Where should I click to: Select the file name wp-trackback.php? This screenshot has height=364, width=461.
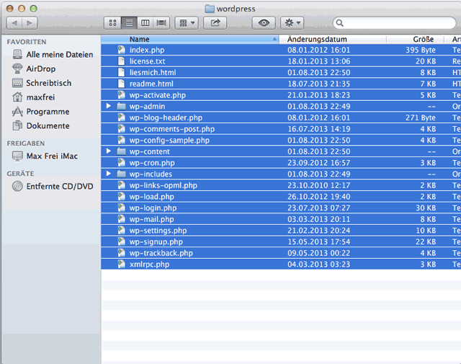pyautogui.click(x=161, y=253)
